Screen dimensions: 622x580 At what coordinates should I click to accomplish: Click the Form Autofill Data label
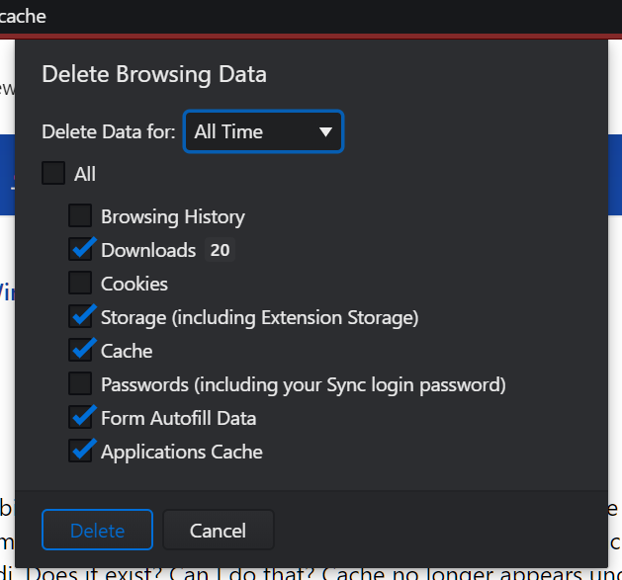point(179,418)
